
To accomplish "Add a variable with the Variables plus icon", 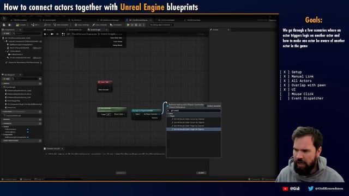I will (40, 124).
